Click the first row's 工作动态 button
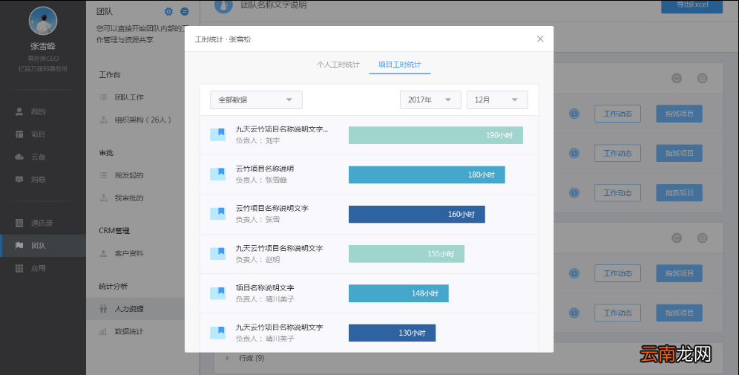The image size is (739, 375). click(617, 114)
